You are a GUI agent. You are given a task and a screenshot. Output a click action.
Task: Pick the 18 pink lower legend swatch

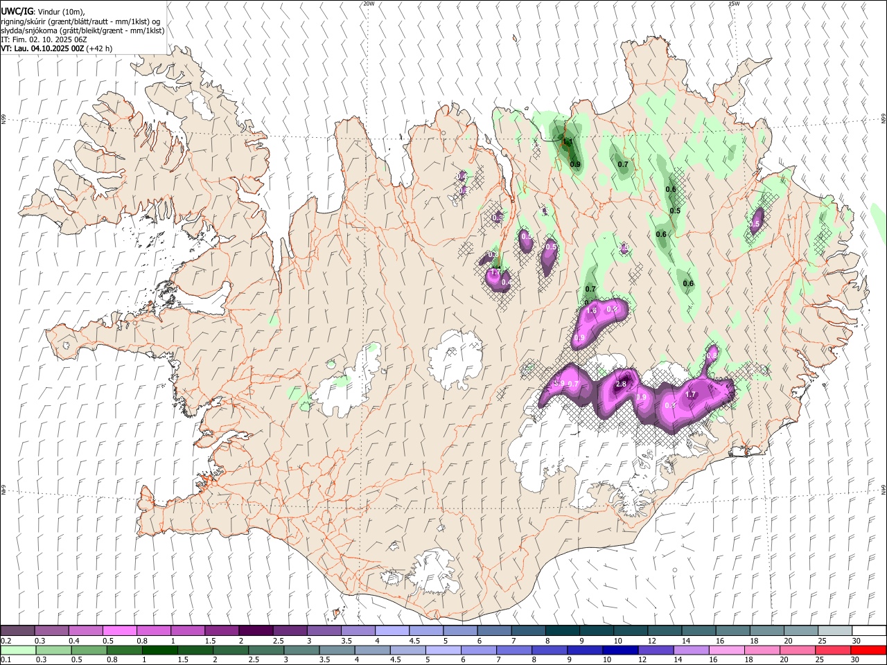[x=762, y=650]
